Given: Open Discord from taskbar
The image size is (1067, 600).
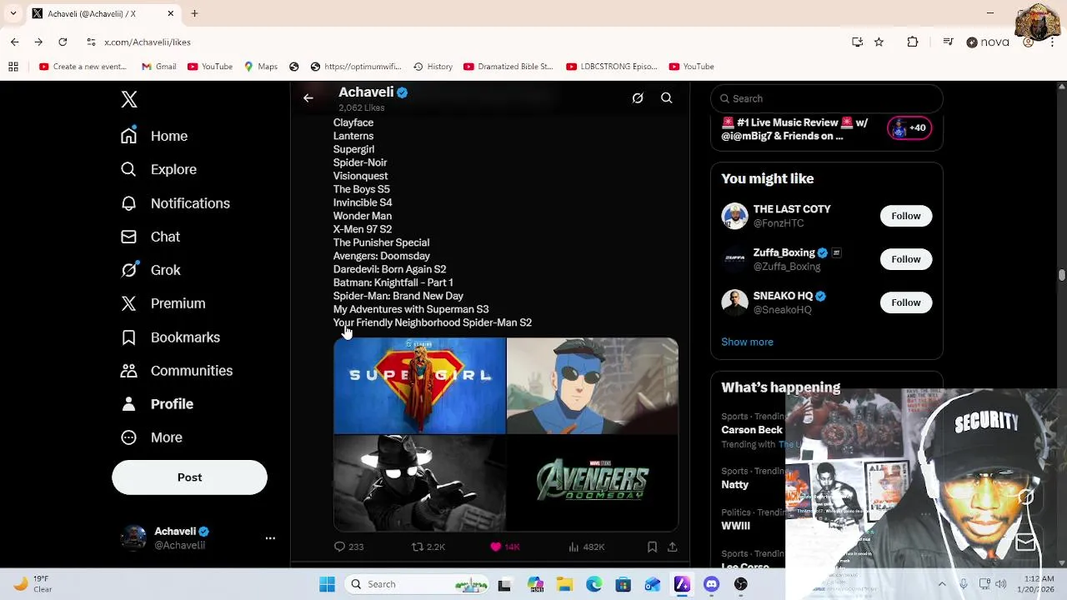Looking at the screenshot, I should point(711,584).
